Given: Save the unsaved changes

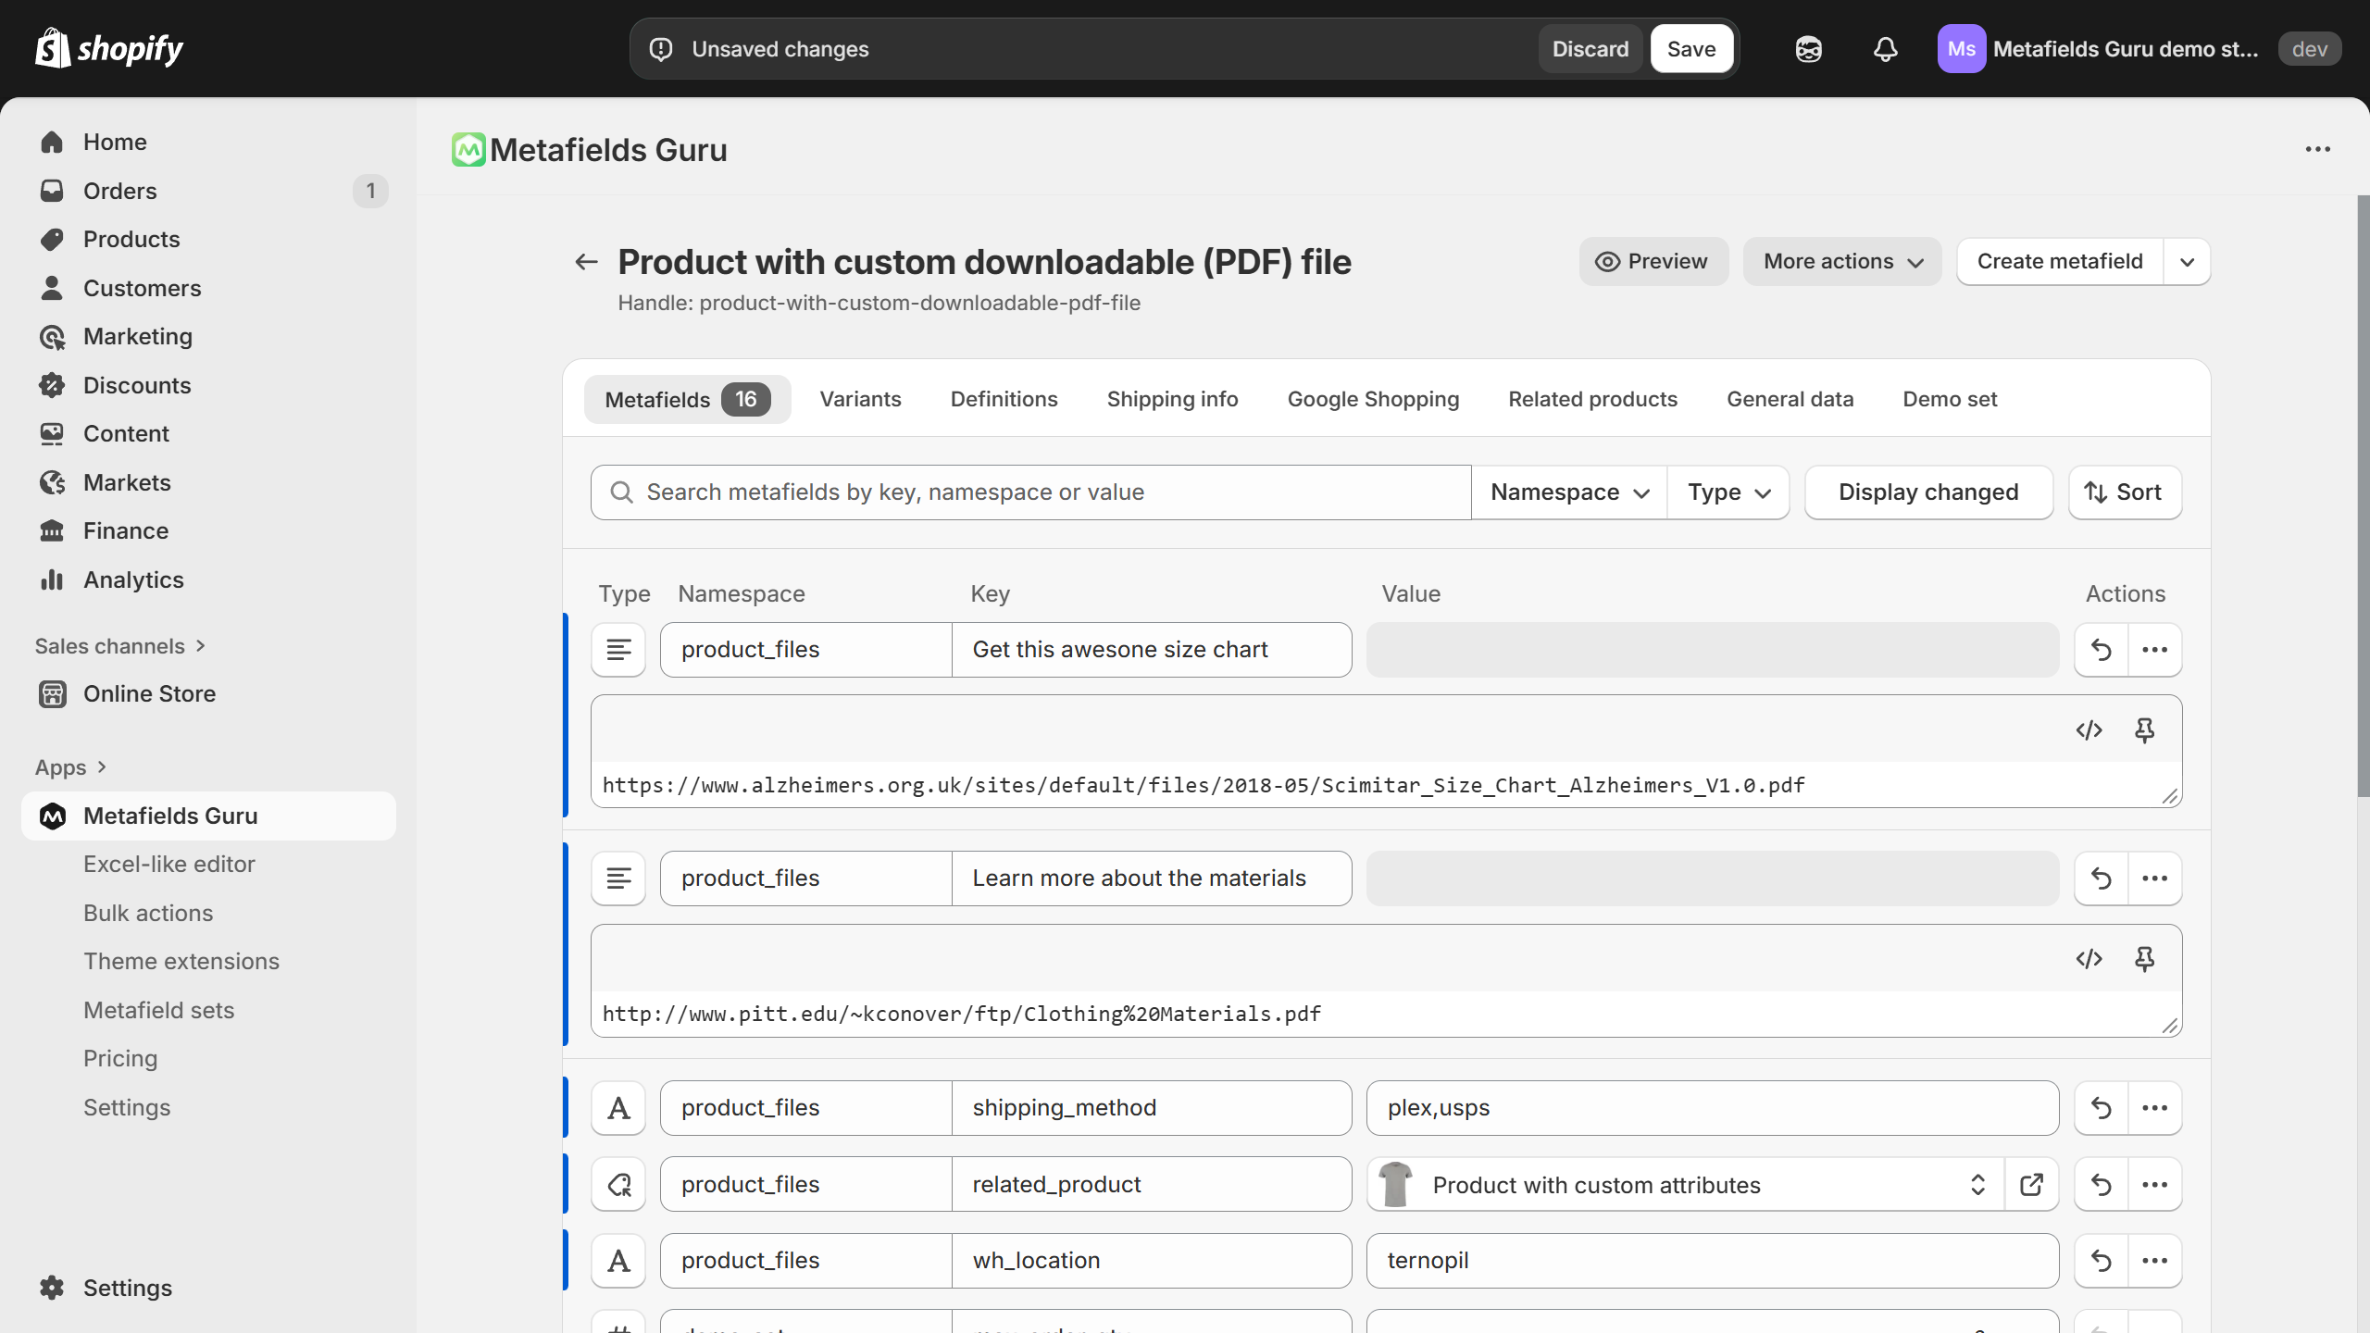Looking at the screenshot, I should coord(1691,48).
